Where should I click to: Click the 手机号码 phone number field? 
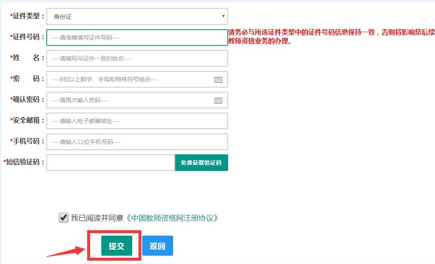(137, 142)
